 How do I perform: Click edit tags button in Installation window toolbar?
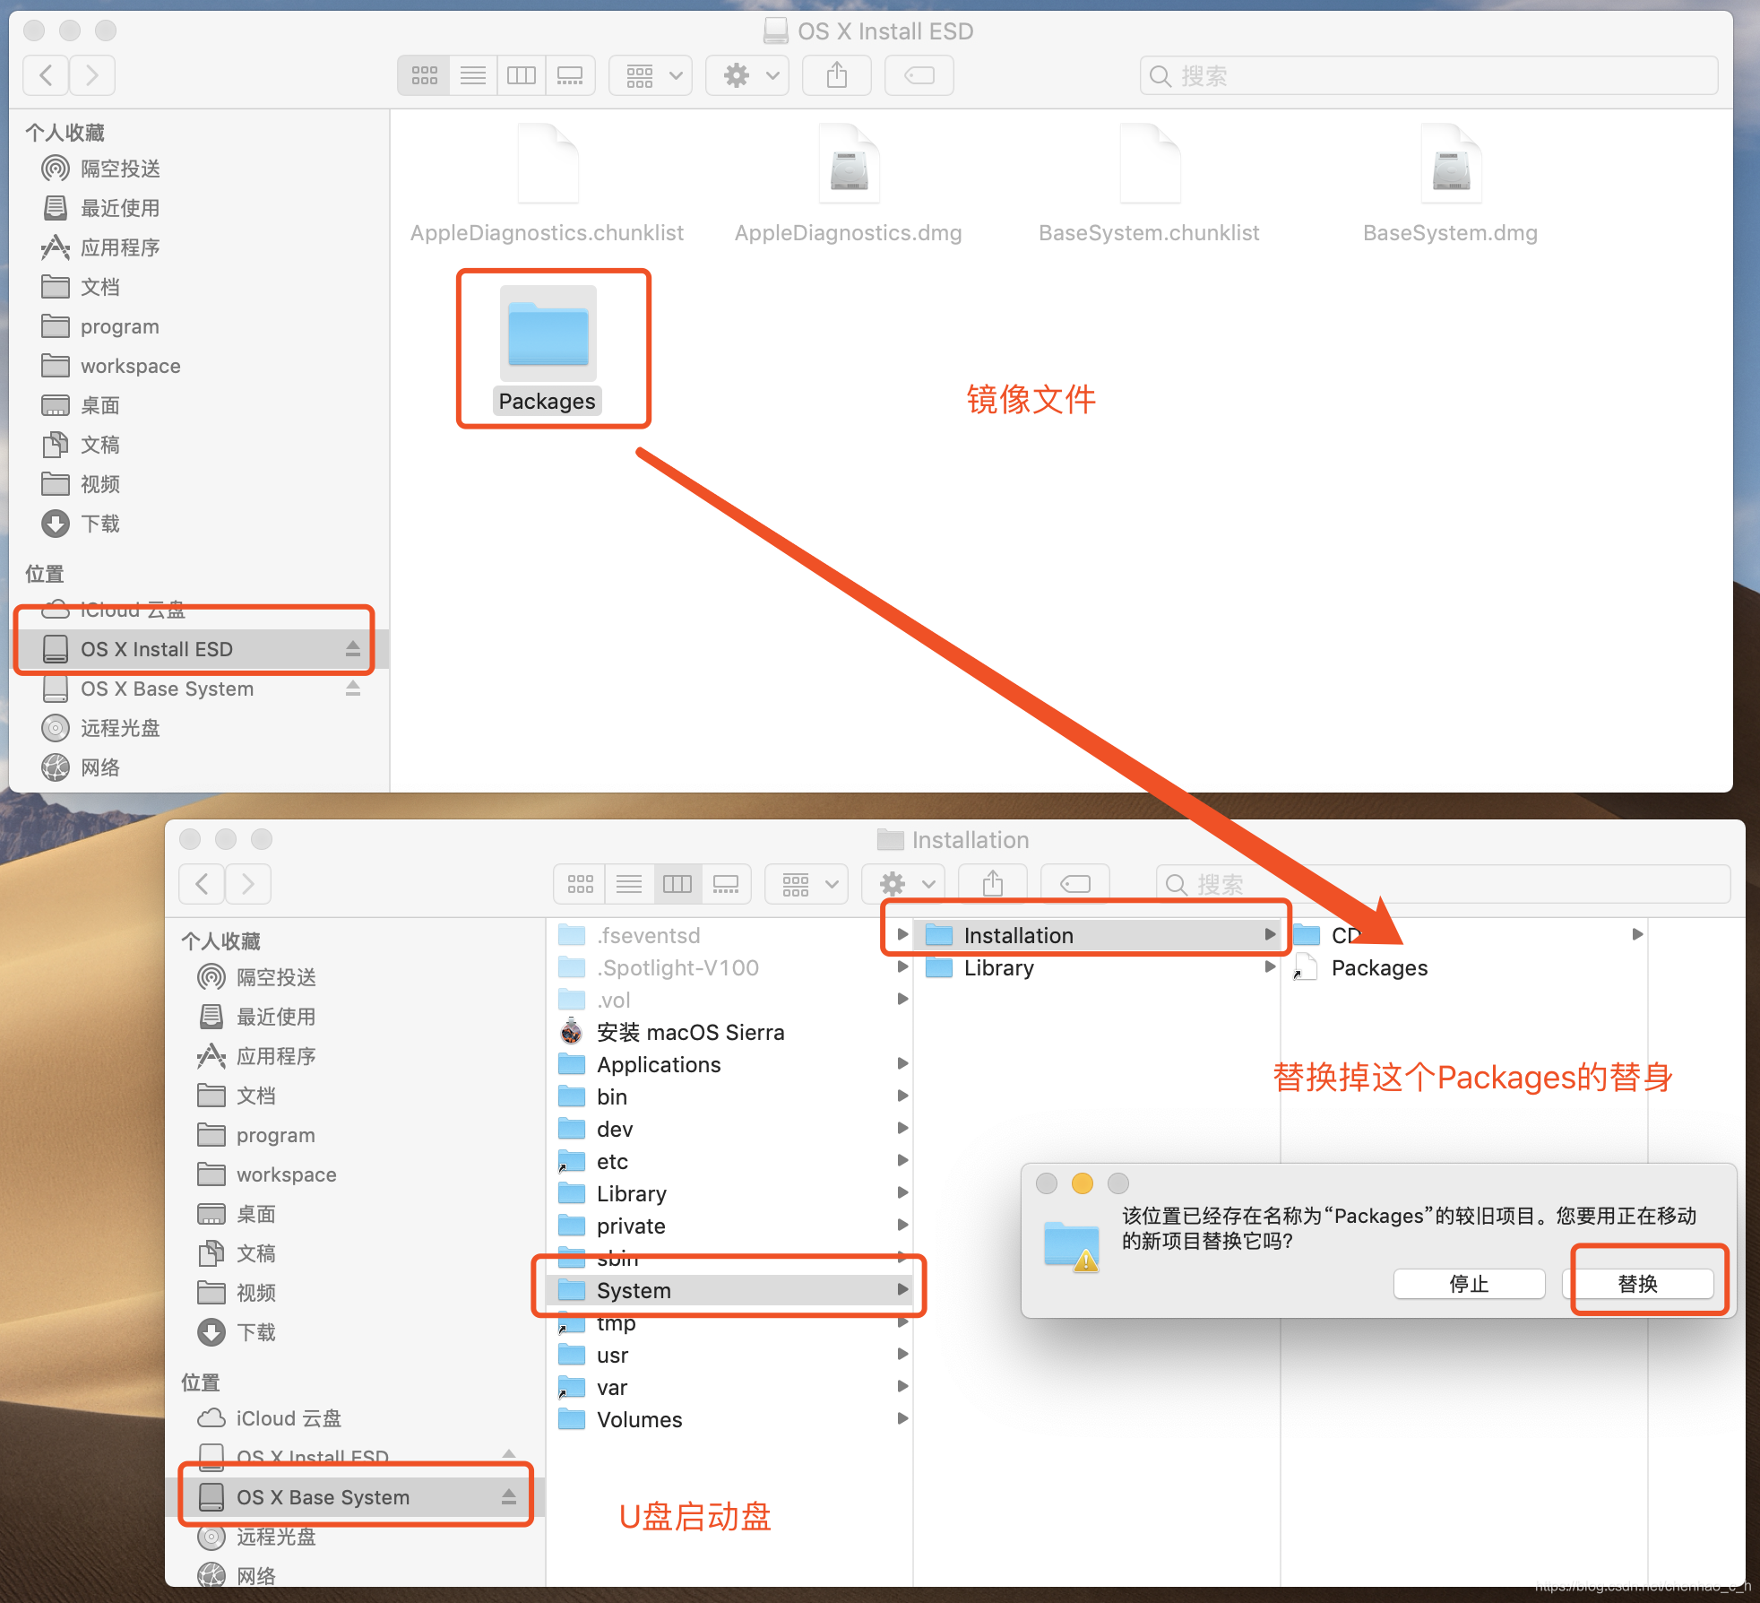(x=1075, y=884)
